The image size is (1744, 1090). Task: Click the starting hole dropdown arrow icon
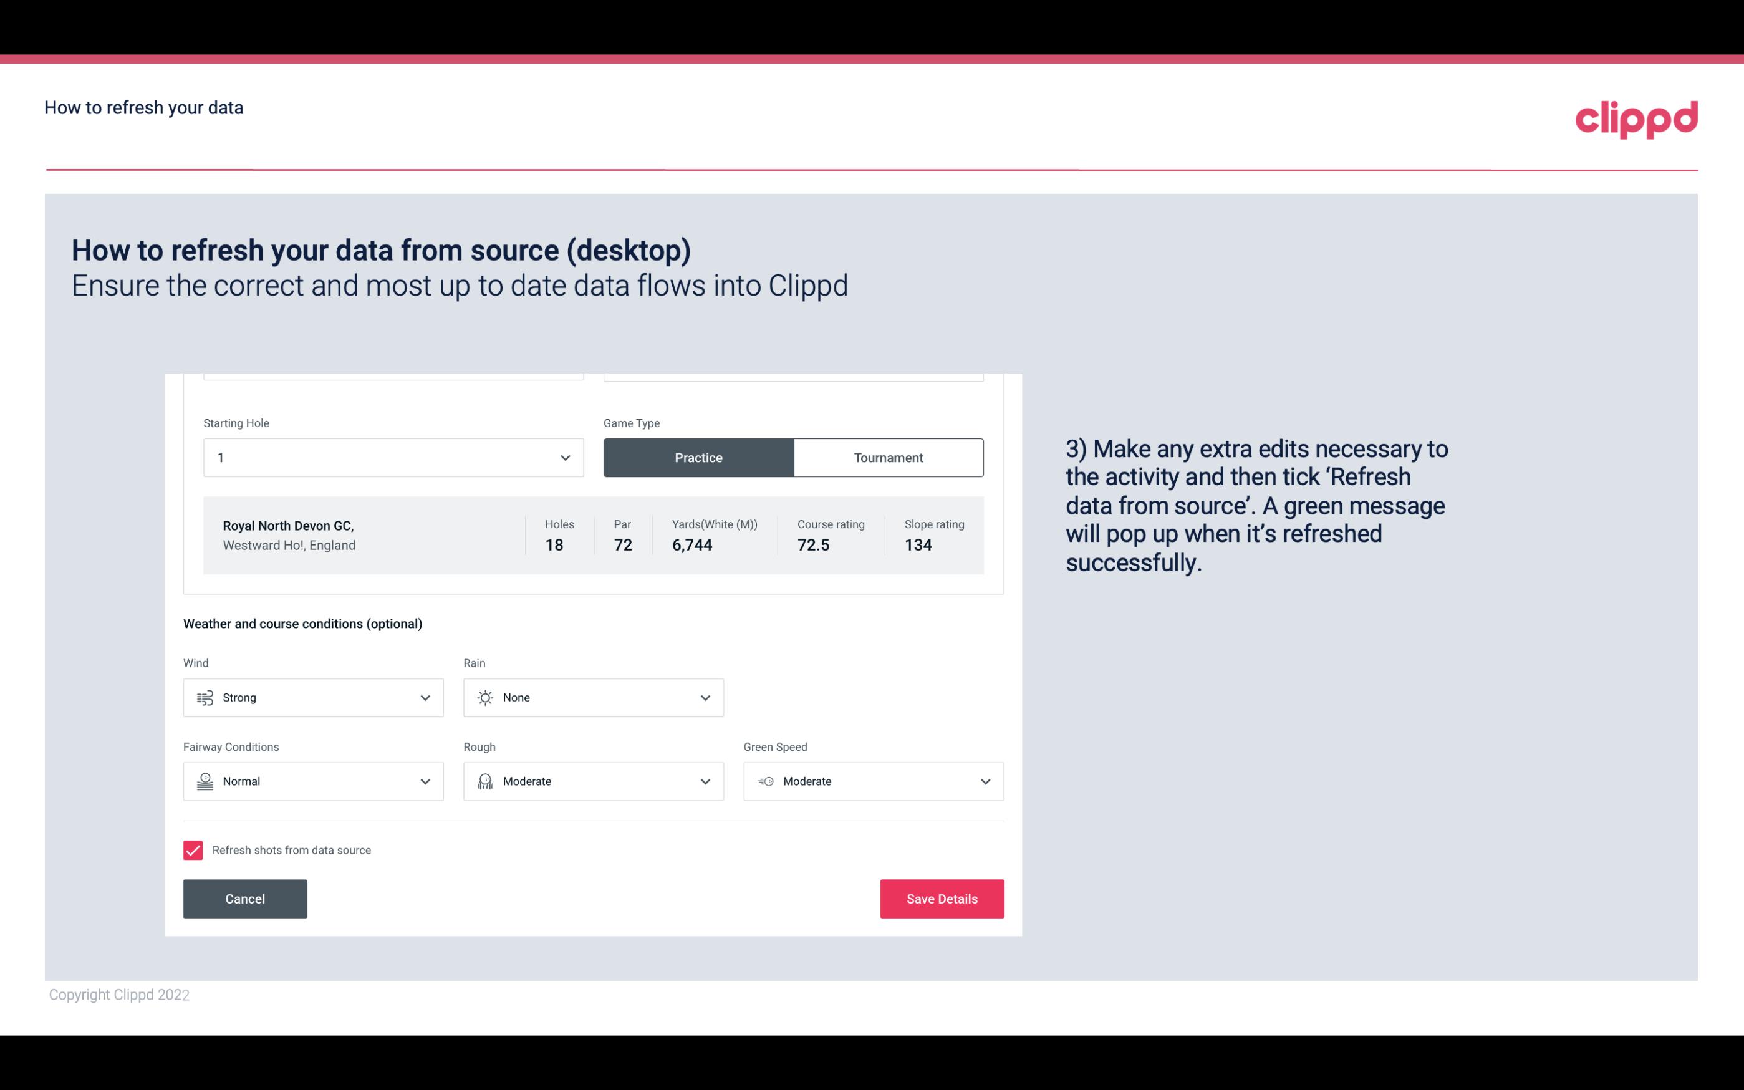pos(564,457)
